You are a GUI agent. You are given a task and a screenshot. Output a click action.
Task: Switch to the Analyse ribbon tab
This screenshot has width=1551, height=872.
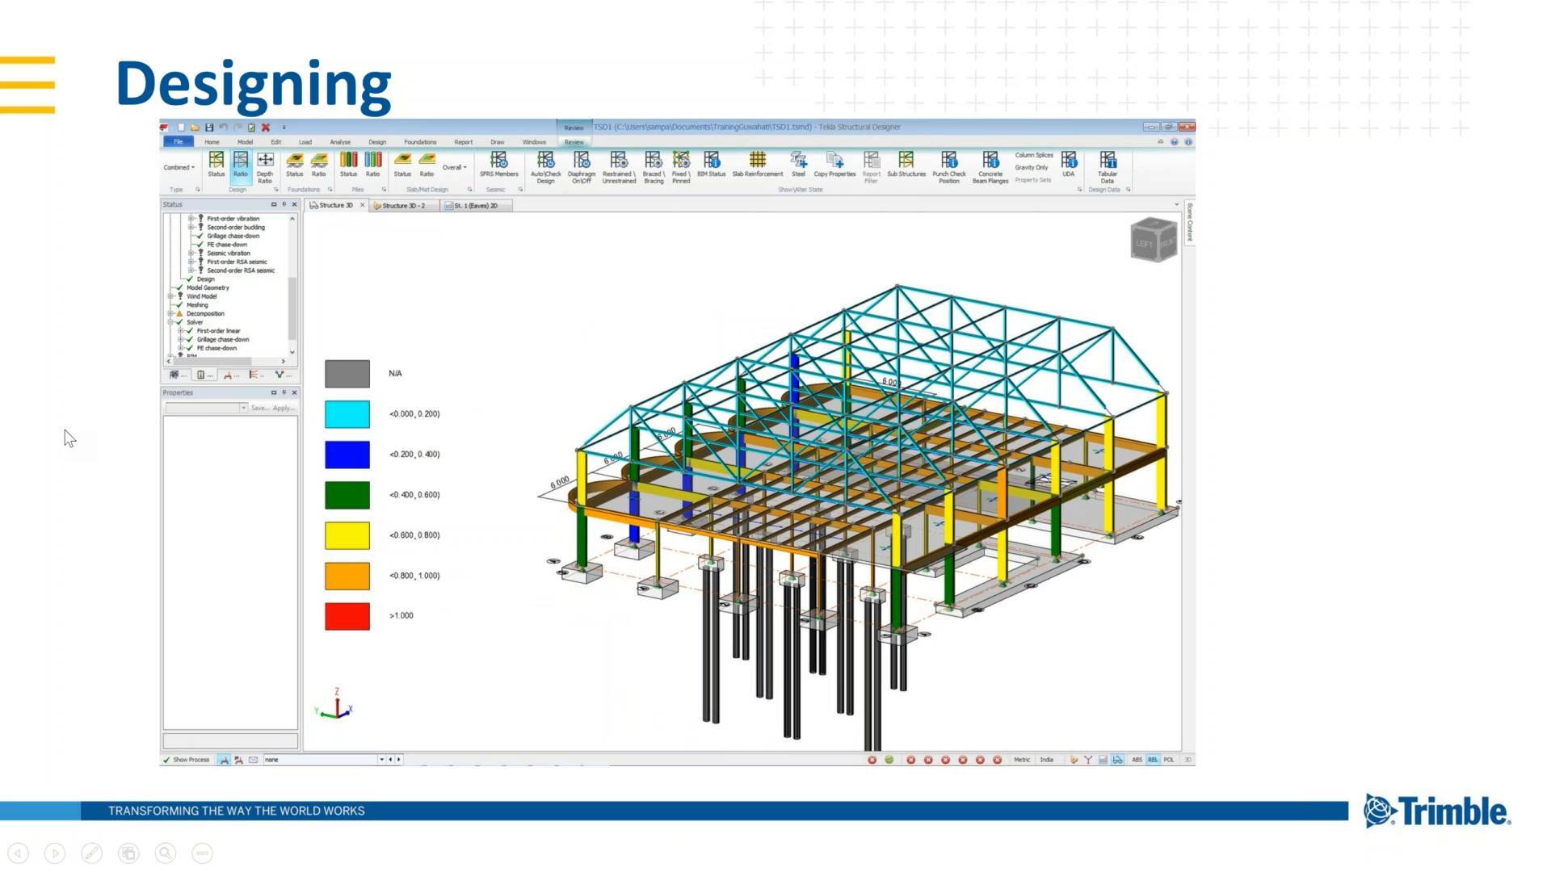click(x=340, y=142)
